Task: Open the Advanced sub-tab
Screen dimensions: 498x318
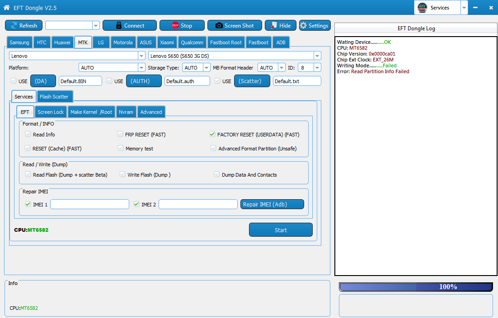Action: (x=151, y=112)
